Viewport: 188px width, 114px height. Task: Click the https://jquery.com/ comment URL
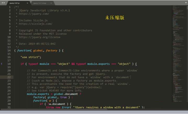coord(34,14)
